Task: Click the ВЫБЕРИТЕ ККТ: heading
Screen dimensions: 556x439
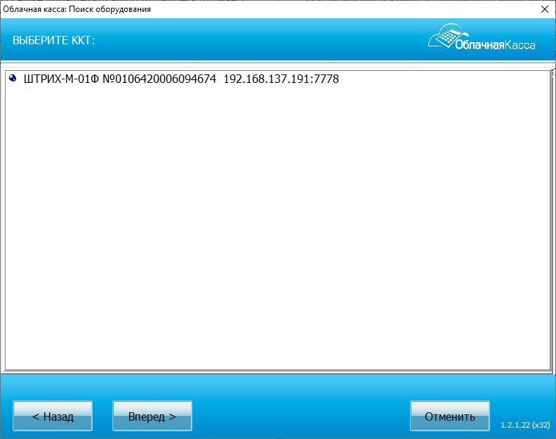Action: [54, 40]
